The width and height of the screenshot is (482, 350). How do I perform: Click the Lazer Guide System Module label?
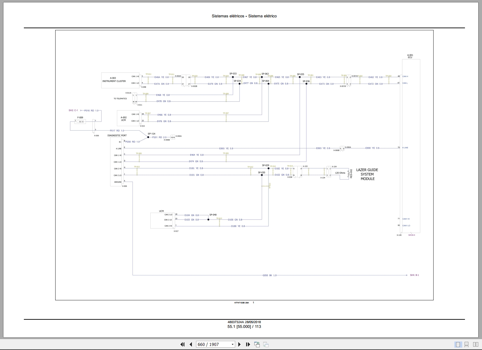click(367, 174)
